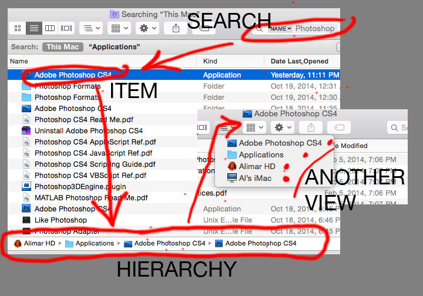
Task: Choose Applications in the path popup
Action: tap(274, 154)
